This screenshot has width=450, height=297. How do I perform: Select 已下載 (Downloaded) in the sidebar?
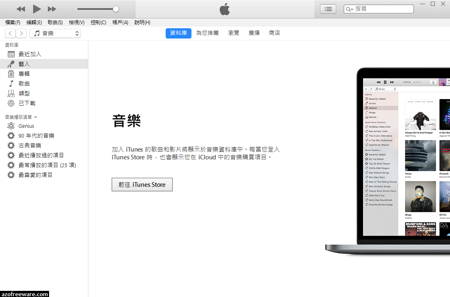(26, 103)
